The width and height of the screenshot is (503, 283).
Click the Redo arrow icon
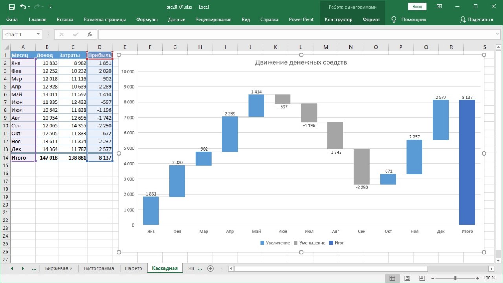pos(37,7)
